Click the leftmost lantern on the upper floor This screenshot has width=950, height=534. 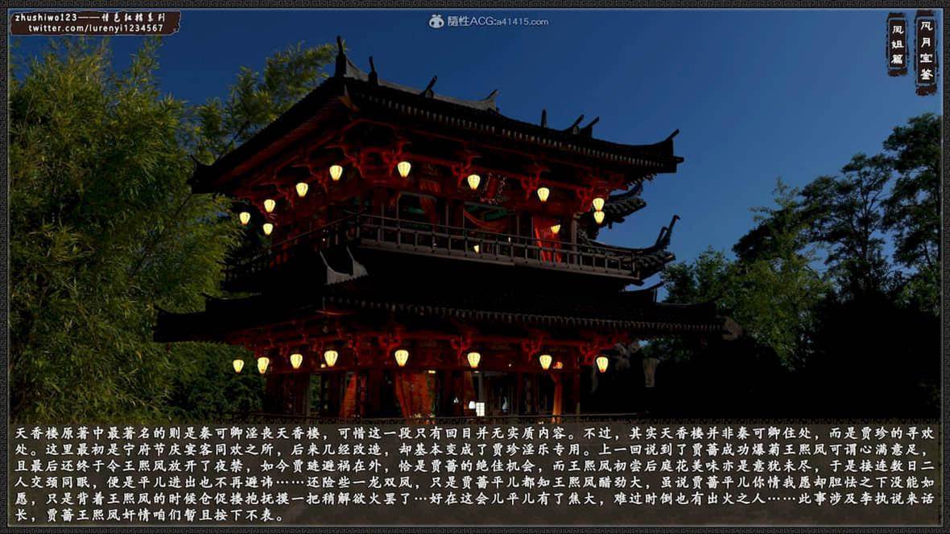coord(244,217)
